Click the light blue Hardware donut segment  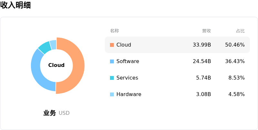pos(53,45)
